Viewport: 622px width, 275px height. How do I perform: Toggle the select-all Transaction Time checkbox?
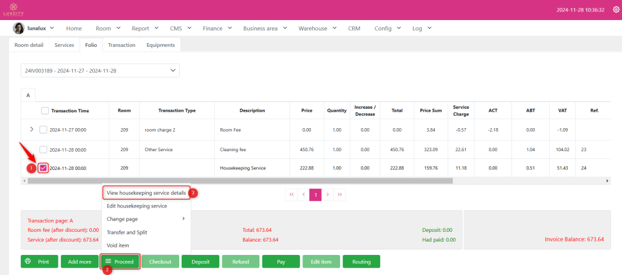pos(45,110)
